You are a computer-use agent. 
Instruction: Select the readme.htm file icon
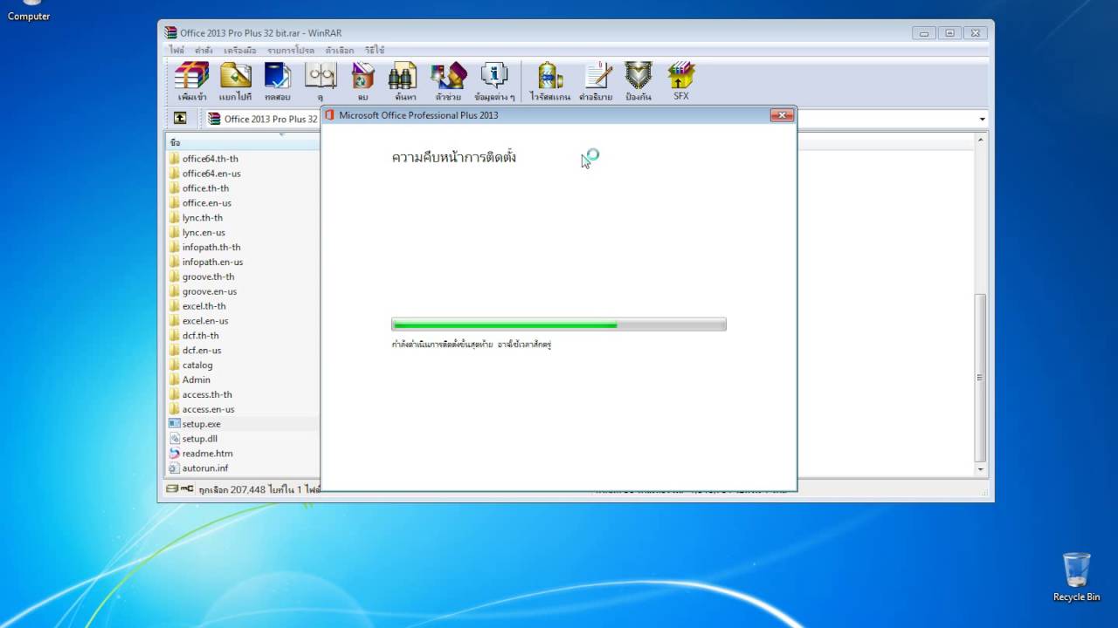pos(175,454)
